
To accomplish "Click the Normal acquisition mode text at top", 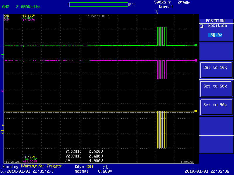I will pos(166,7).
